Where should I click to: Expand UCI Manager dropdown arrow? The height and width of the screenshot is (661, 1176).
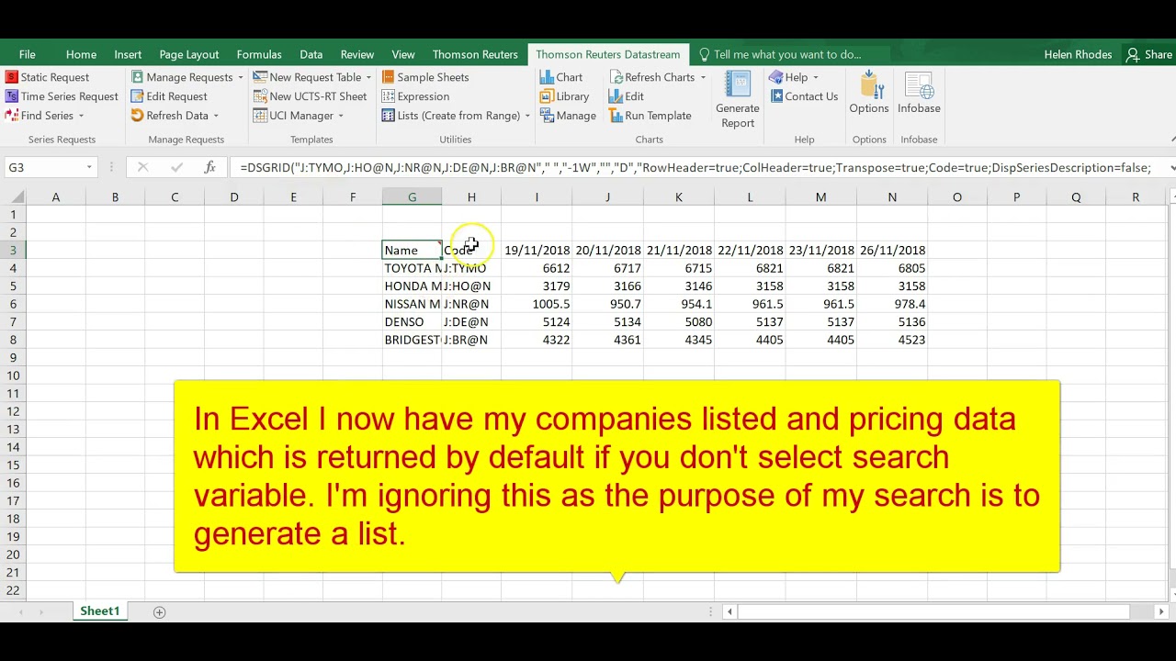pyautogui.click(x=340, y=116)
